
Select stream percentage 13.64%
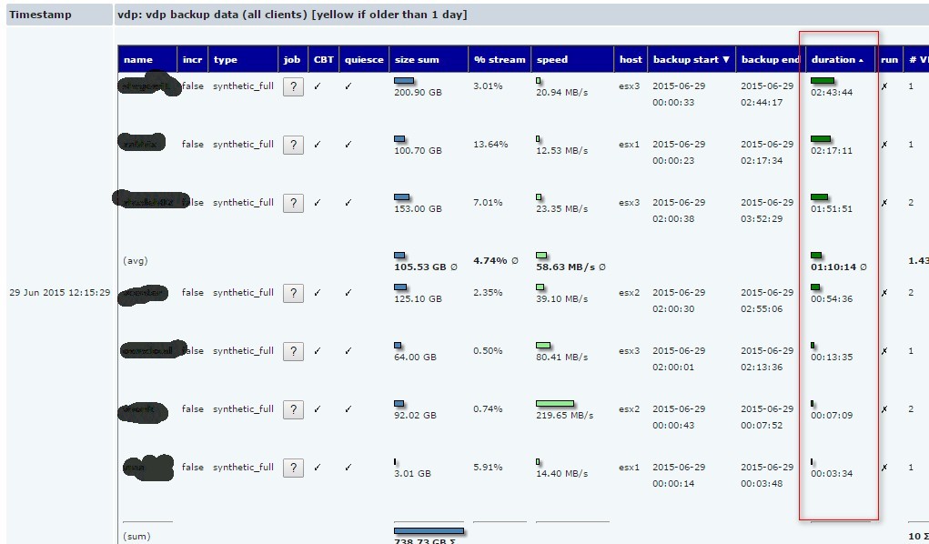[490, 145]
